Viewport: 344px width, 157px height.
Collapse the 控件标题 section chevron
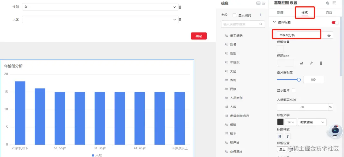click(x=274, y=22)
